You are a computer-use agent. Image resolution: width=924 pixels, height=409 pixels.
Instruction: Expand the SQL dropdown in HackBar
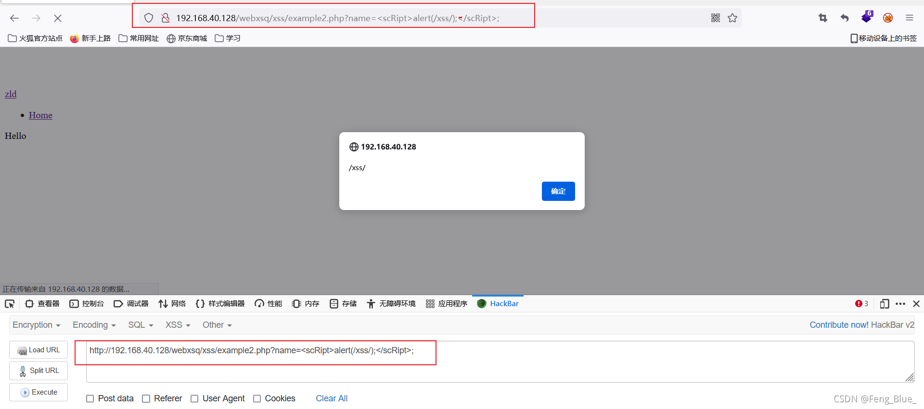(x=141, y=325)
